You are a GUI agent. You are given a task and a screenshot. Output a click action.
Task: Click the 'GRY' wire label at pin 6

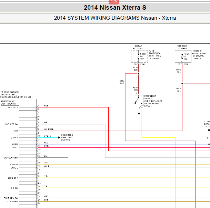[x=47, y=123]
